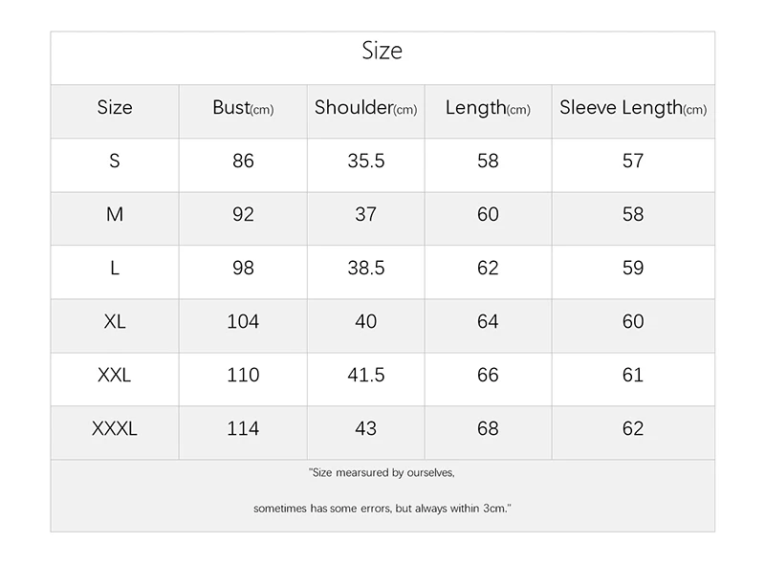The image size is (765, 564).
Task: Click the "Size" title at the top
Action: [382, 51]
